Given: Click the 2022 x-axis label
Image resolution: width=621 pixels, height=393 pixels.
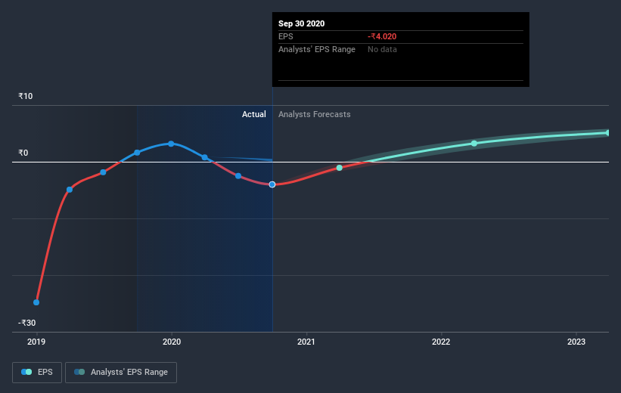Looking at the screenshot, I should [441, 342].
